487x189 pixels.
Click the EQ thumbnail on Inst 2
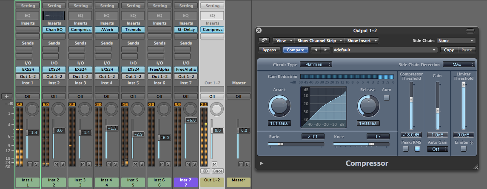point(54,15)
